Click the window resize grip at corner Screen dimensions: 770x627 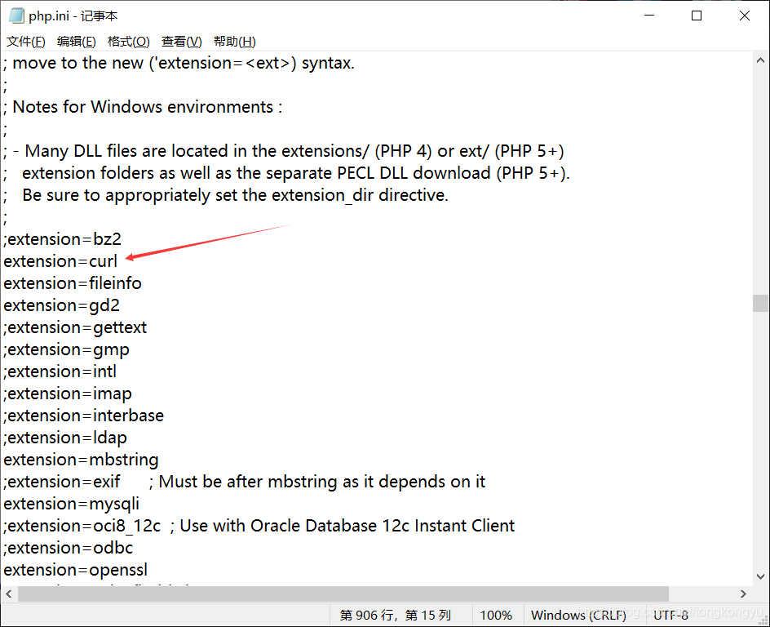[763, 620]
